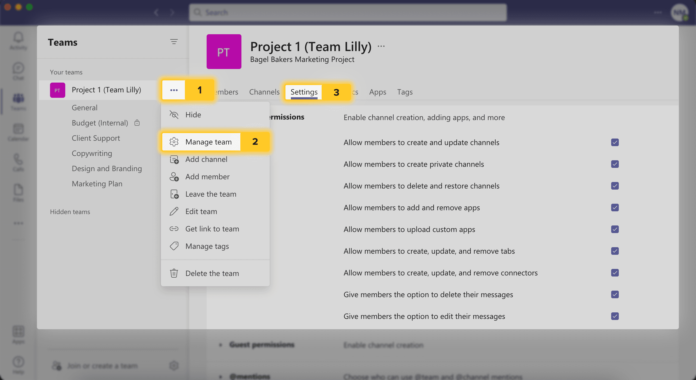Disable allow members to delete and restore channels
This screenshot has height=380, width=696.
coord(615,185)
